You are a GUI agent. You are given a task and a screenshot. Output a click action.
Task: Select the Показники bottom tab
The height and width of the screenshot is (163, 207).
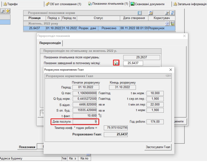27,147
